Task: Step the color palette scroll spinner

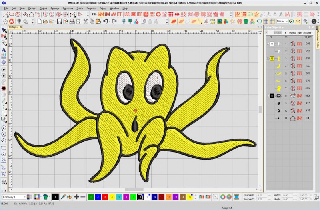Action: click(196, 197)
